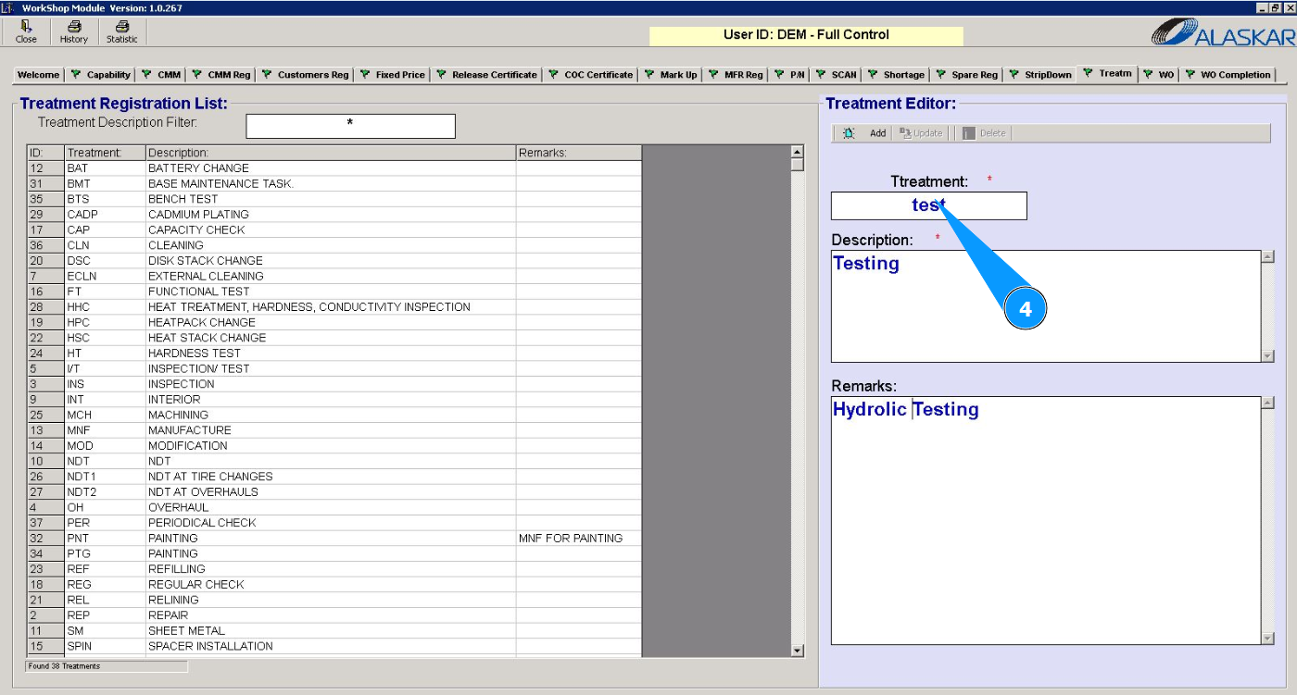Viewport: 1297px width, 695px height.
Task: Select the BATTERY CHANGE row
Action: [334, 168]
